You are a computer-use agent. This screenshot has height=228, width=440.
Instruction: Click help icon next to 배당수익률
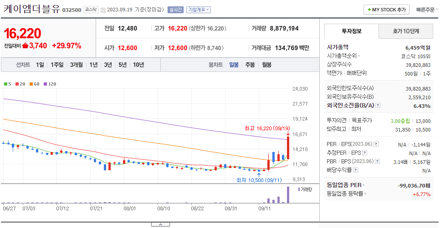coord(355,170)
